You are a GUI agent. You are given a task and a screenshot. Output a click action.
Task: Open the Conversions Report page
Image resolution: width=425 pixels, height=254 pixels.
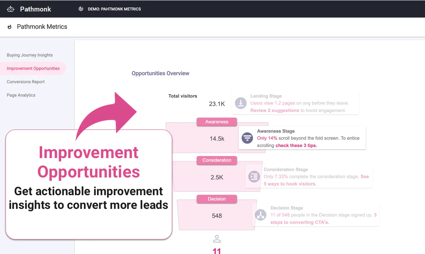26,82
